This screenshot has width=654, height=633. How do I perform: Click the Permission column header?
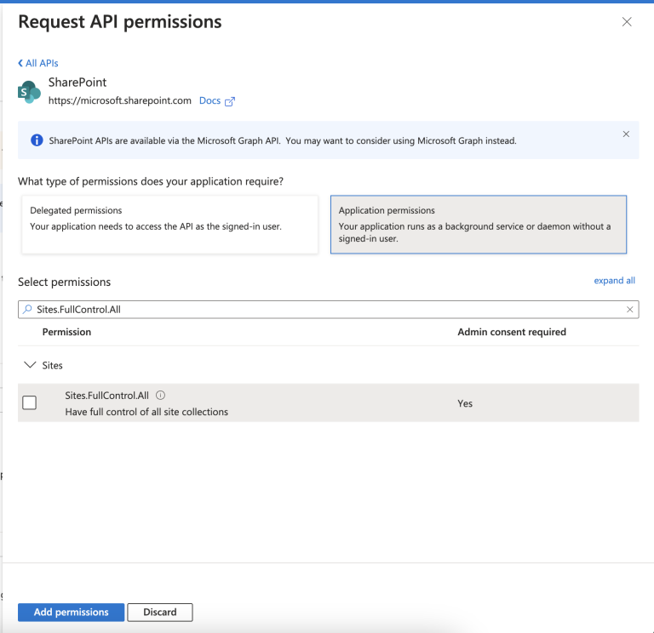click(66, 332)
